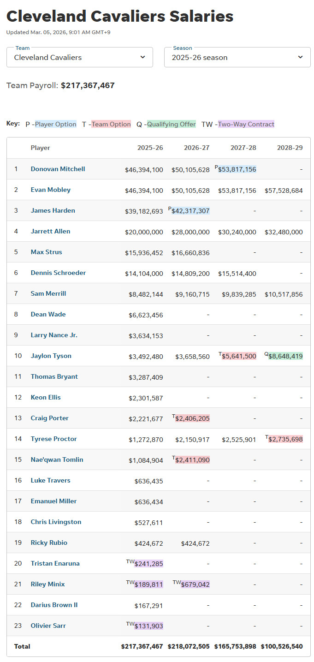
Task: Open Larry Nance Jr. player link
Action: (x=54, y=335)
